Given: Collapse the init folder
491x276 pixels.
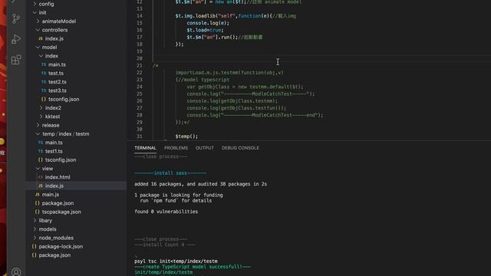Looking at the screenshot, I should pyautogui.click(x=43, y=13).
